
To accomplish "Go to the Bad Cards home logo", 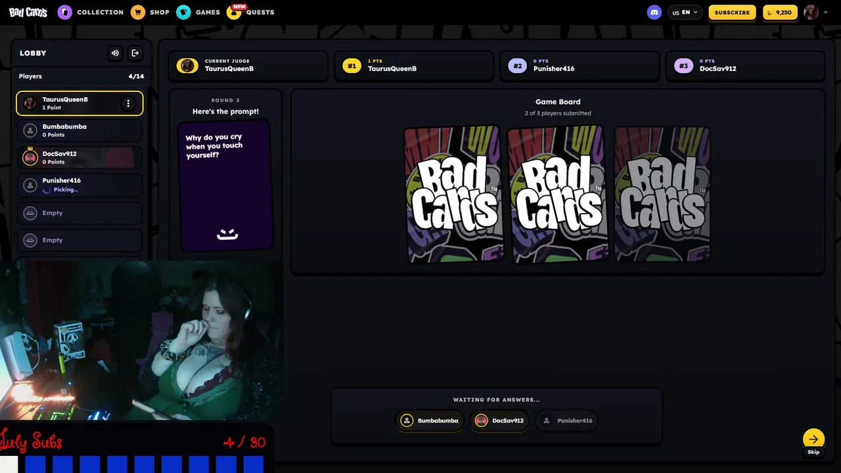I will point(28,12).
